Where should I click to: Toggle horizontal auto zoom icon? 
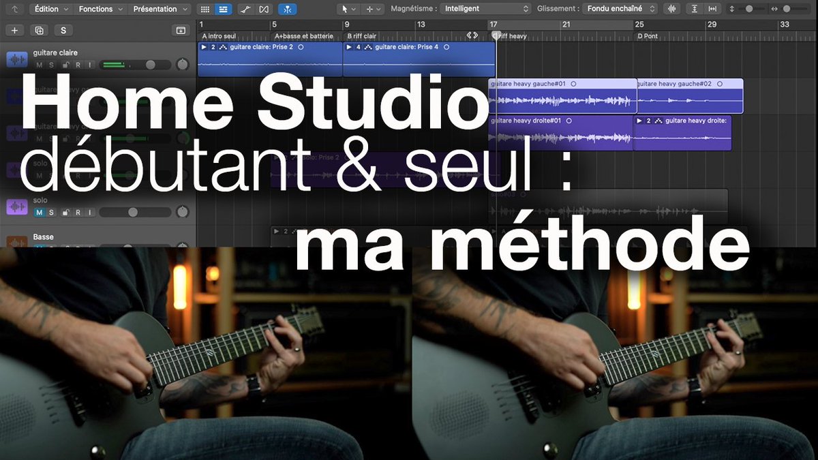click(712, 9)
